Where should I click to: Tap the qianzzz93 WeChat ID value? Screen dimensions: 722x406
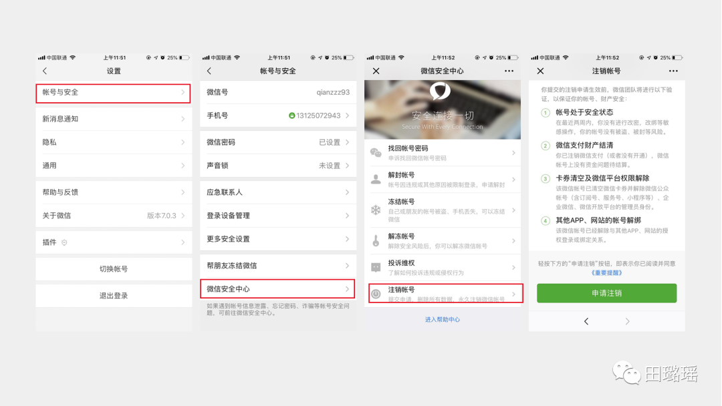click(333, 92)
